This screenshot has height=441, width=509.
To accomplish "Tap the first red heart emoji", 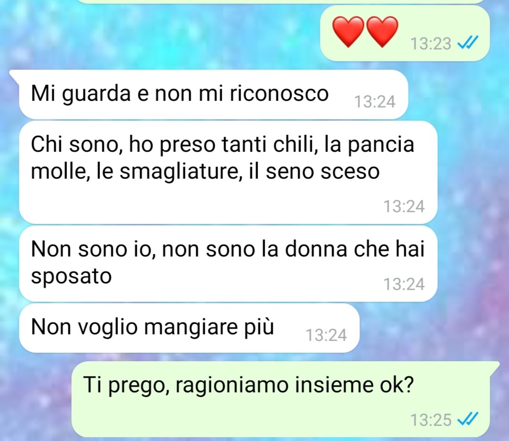I will 349,32.
